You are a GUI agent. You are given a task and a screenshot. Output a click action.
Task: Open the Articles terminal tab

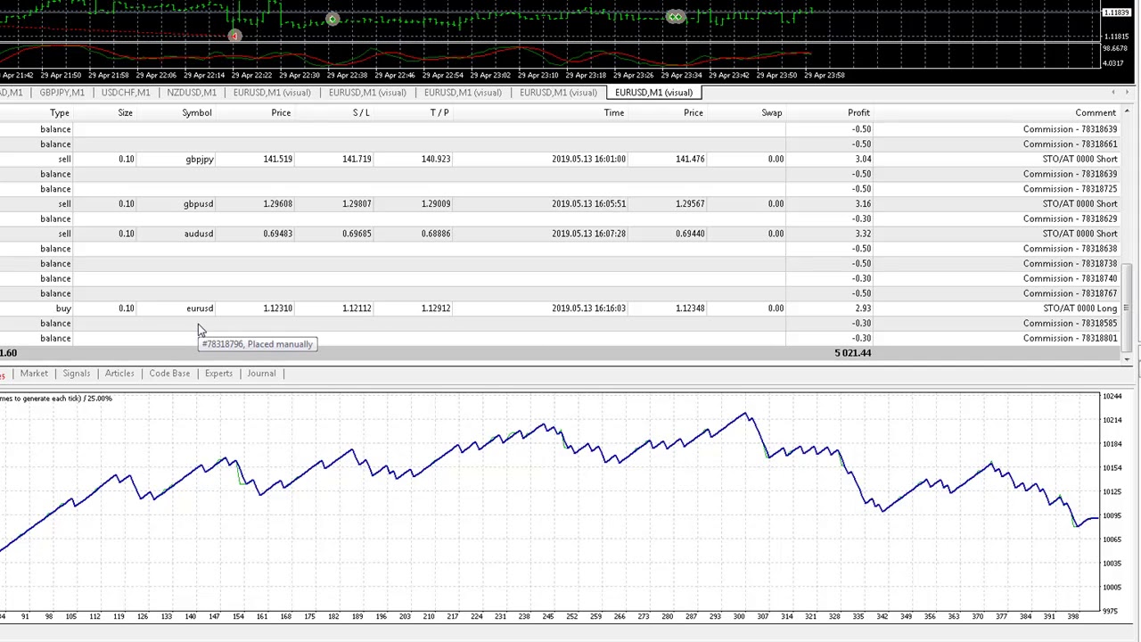coord(119,374)
